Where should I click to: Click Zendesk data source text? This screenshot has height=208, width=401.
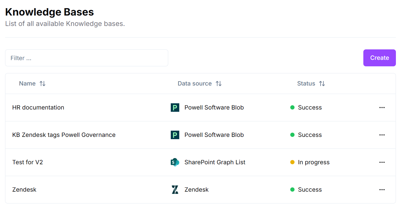(x=197, y=190)
